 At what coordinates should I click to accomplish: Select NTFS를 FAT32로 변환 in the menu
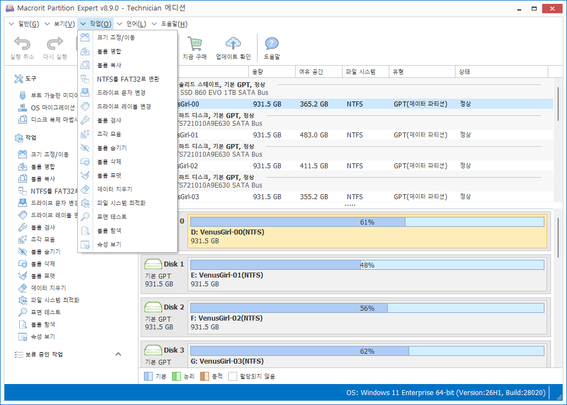[127, 79]
